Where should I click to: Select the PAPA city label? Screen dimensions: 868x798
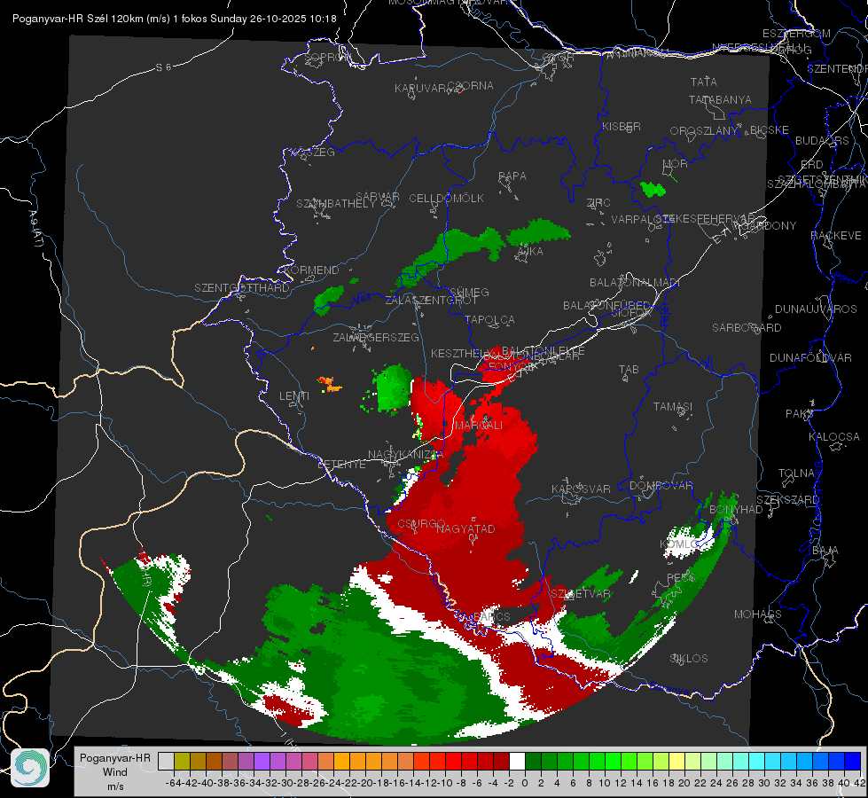point(512,176)
